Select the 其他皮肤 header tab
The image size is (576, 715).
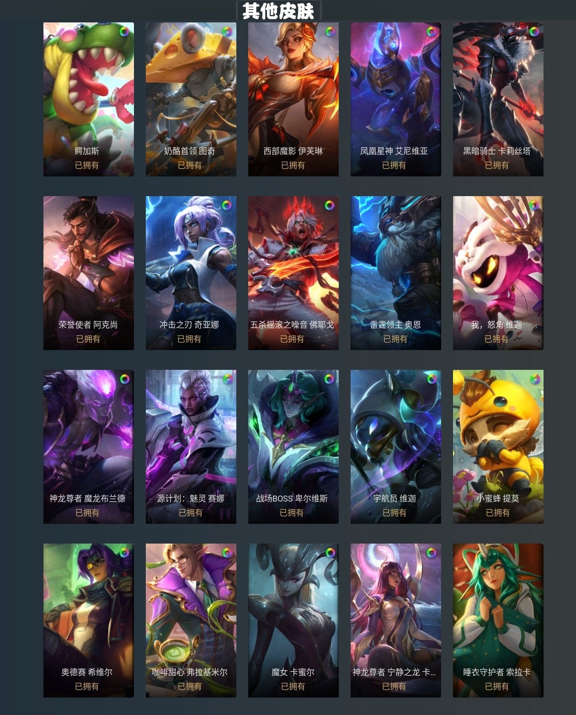[x=278, y=11]
